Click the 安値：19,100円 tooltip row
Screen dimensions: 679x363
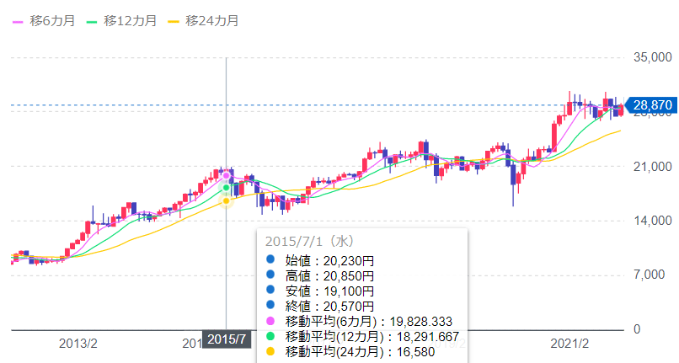click(320, 291)
